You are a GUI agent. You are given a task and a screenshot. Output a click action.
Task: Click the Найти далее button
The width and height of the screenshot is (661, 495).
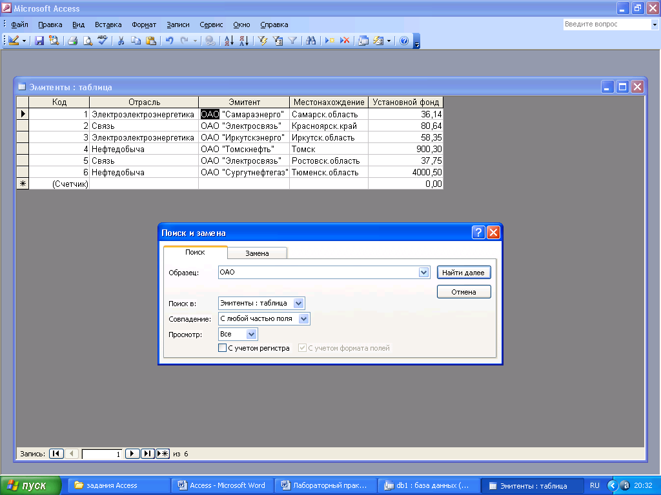point(463,273)
